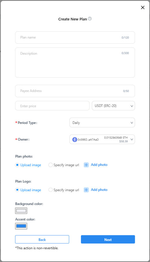Open help icon next to Create New Plan
Image resolution: width=150 pixels, height=262 pixels.
[90, 19]
